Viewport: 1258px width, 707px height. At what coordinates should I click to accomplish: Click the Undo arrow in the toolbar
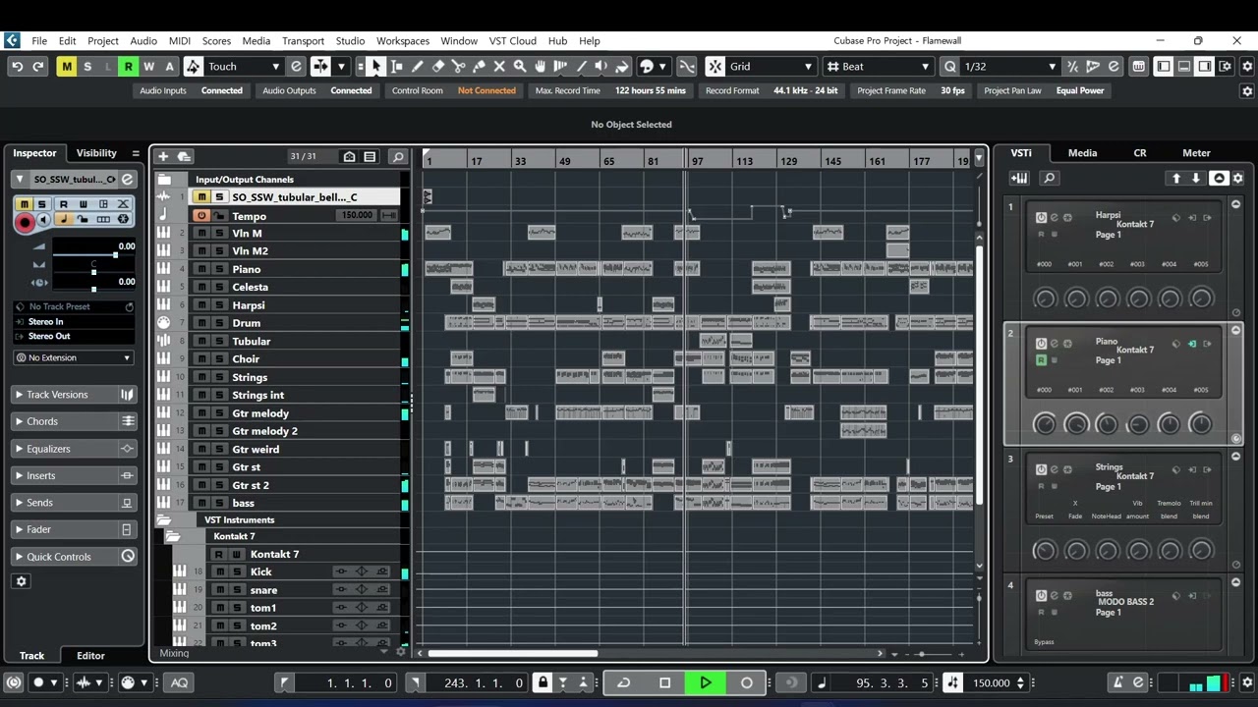(x=17, y=67)
